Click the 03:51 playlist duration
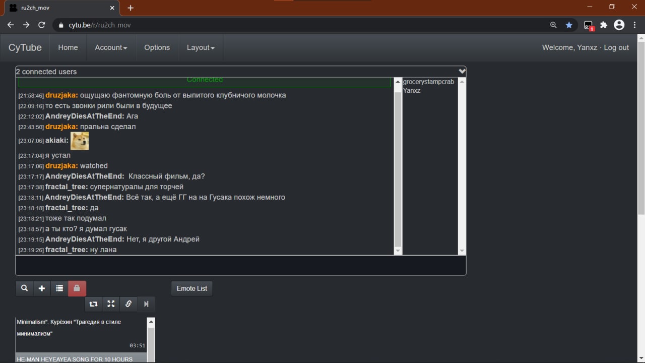The image size is (645, 363). tap(137, 345)
